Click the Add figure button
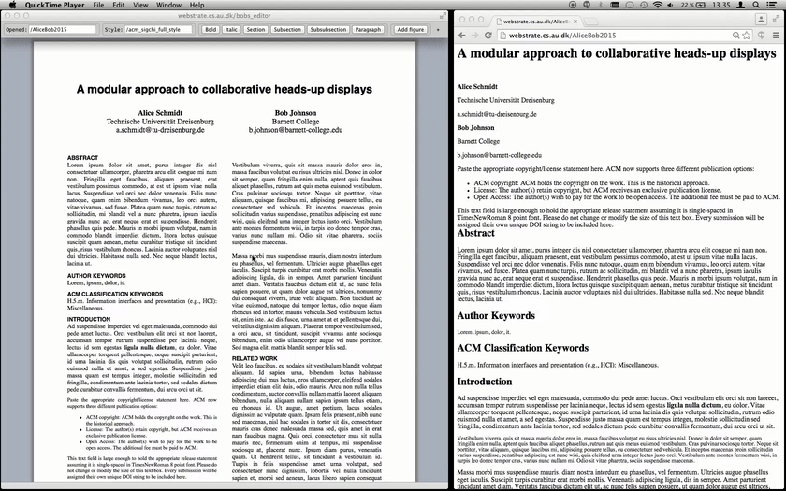 [411, 30]
